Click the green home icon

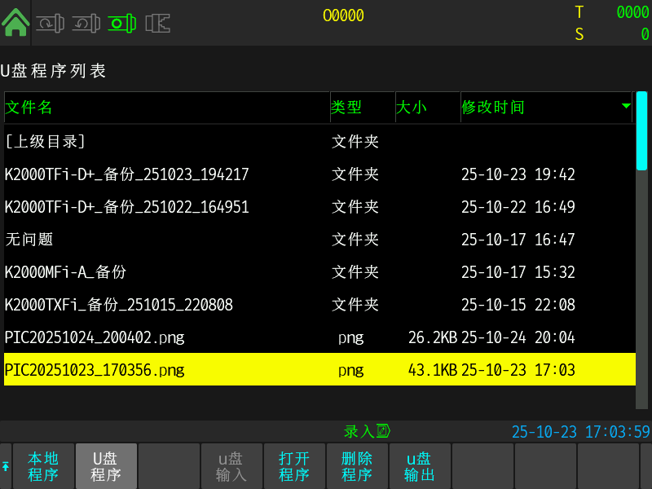(15, 22)
